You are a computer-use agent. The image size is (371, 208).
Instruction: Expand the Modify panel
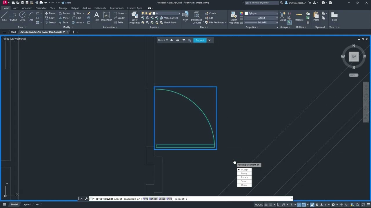tap(68, 27)
